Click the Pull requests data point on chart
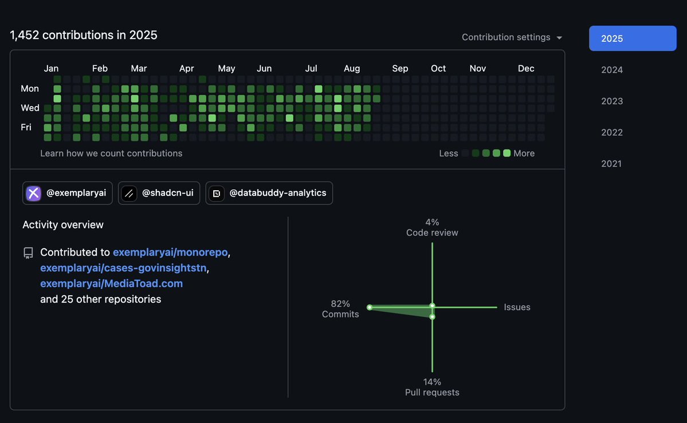This screenshot has width=687, height=423. tap(433, 316)
